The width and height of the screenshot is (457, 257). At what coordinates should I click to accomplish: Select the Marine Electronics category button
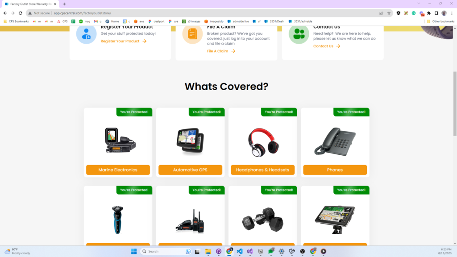coord(118,170)
